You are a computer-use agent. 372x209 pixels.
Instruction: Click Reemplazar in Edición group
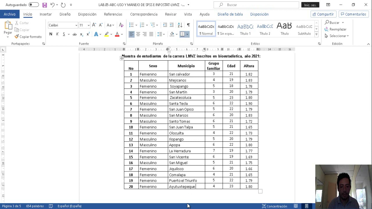[336, 29]
